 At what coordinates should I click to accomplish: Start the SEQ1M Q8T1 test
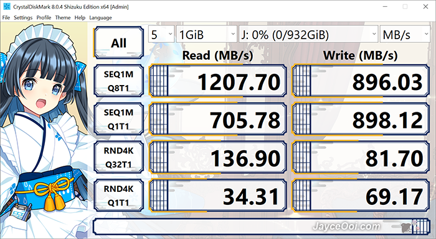(x=119, y=81)
